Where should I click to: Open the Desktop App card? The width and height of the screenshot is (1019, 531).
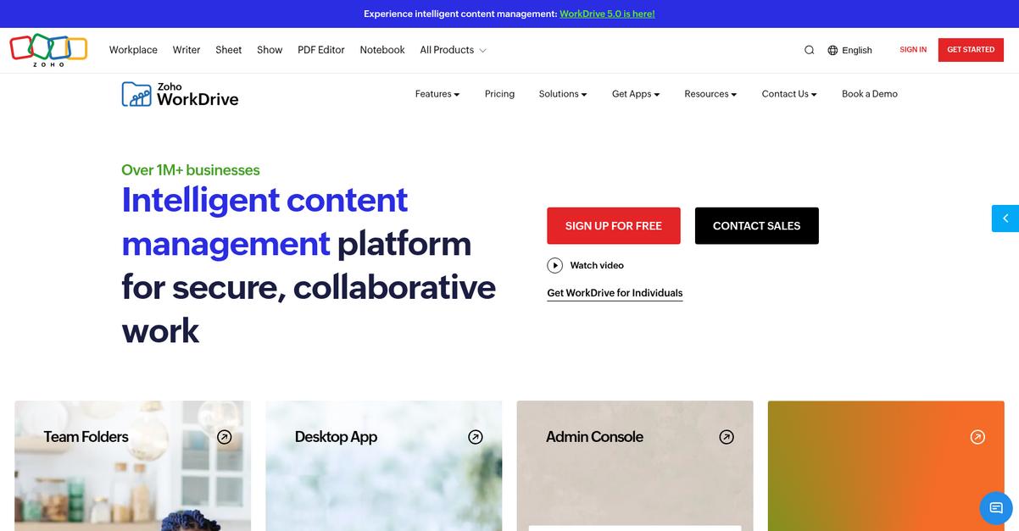(x=383, y=466)
